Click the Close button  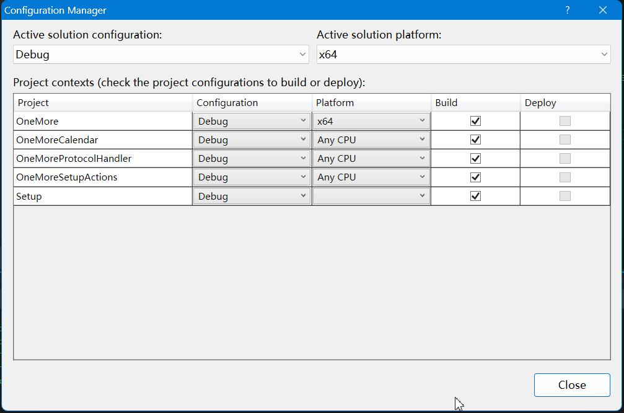click(572, 384)
